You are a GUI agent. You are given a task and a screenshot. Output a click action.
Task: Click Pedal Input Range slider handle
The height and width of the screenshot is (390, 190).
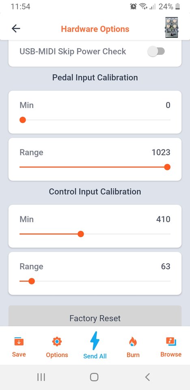pos(167,167)
